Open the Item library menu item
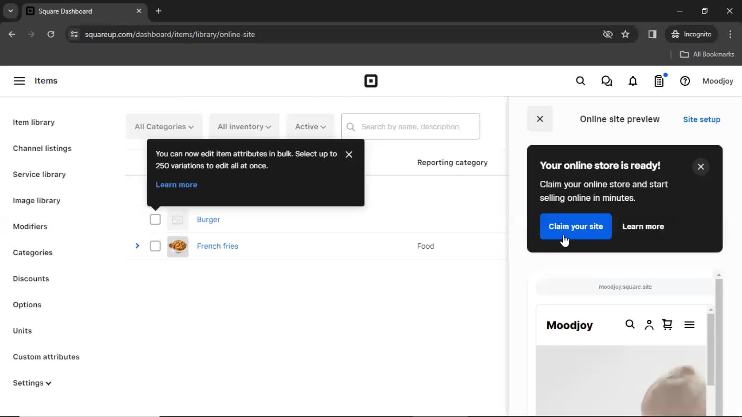The height and width of the screenshot is (417, 742). 34,122
